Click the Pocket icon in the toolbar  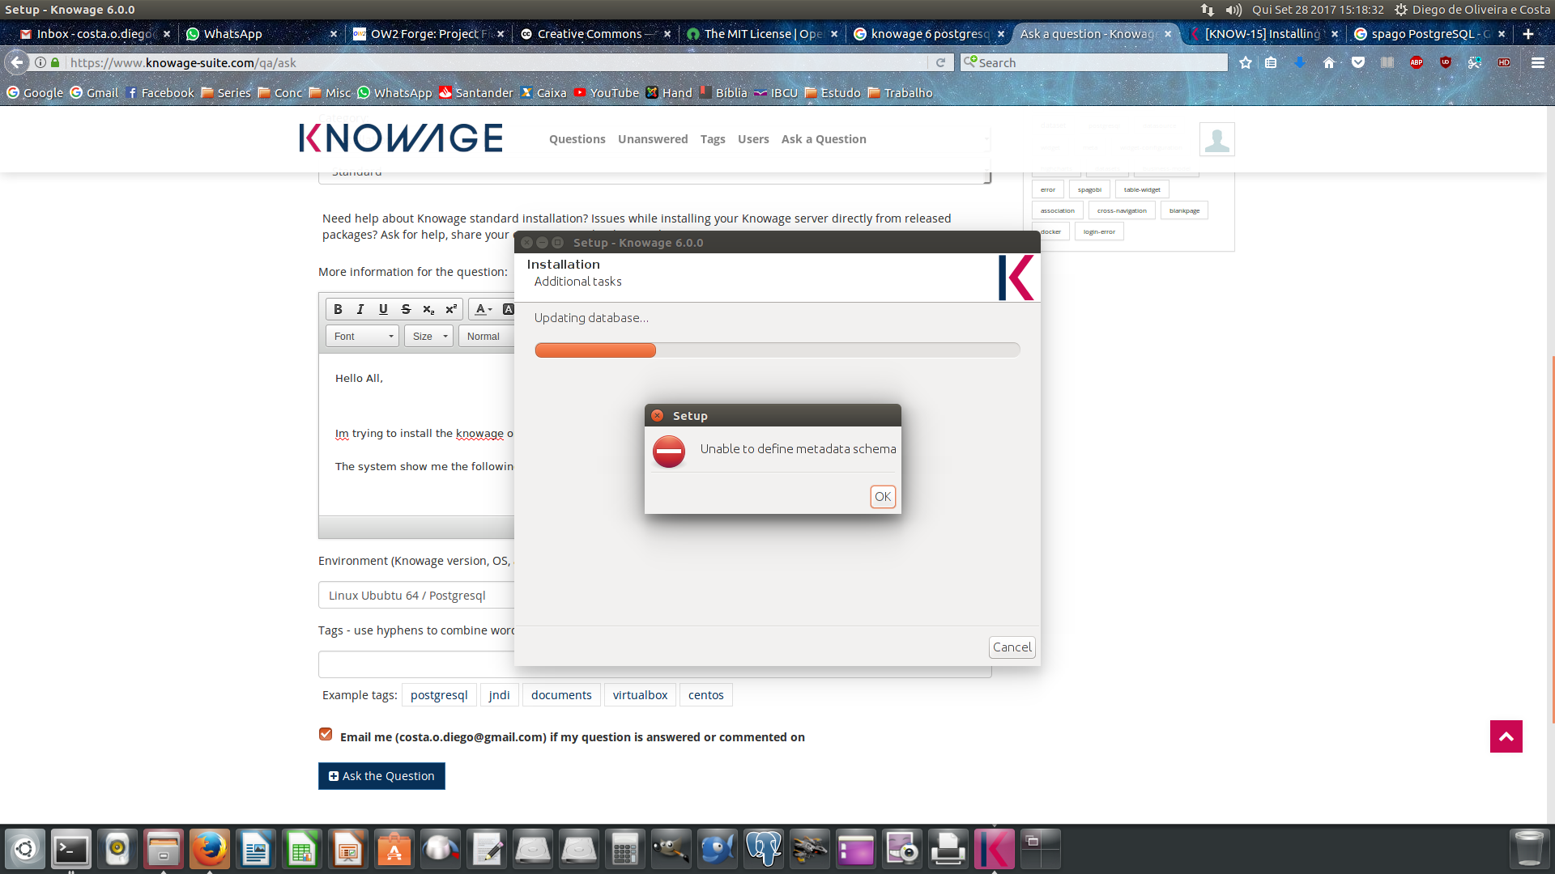tap(1358, 62)
